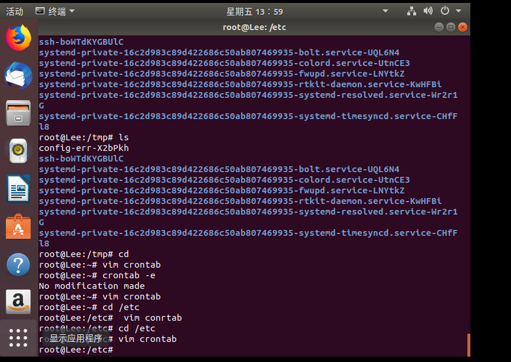Image resolution: width=511 pixels, height=362 pixels.
Task: Show applications grid button
Action: pos(18,337)
